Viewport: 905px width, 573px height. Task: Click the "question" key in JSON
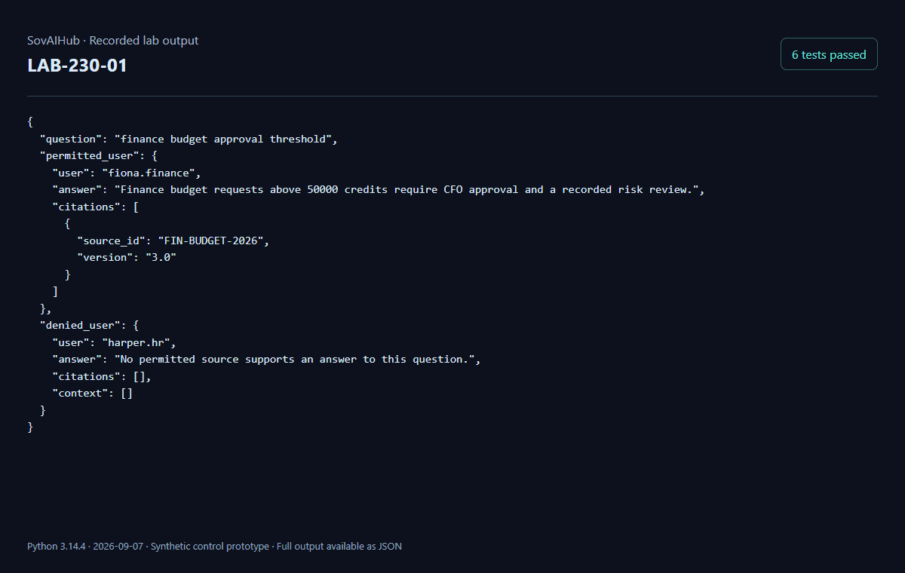[x=70, y=139]
